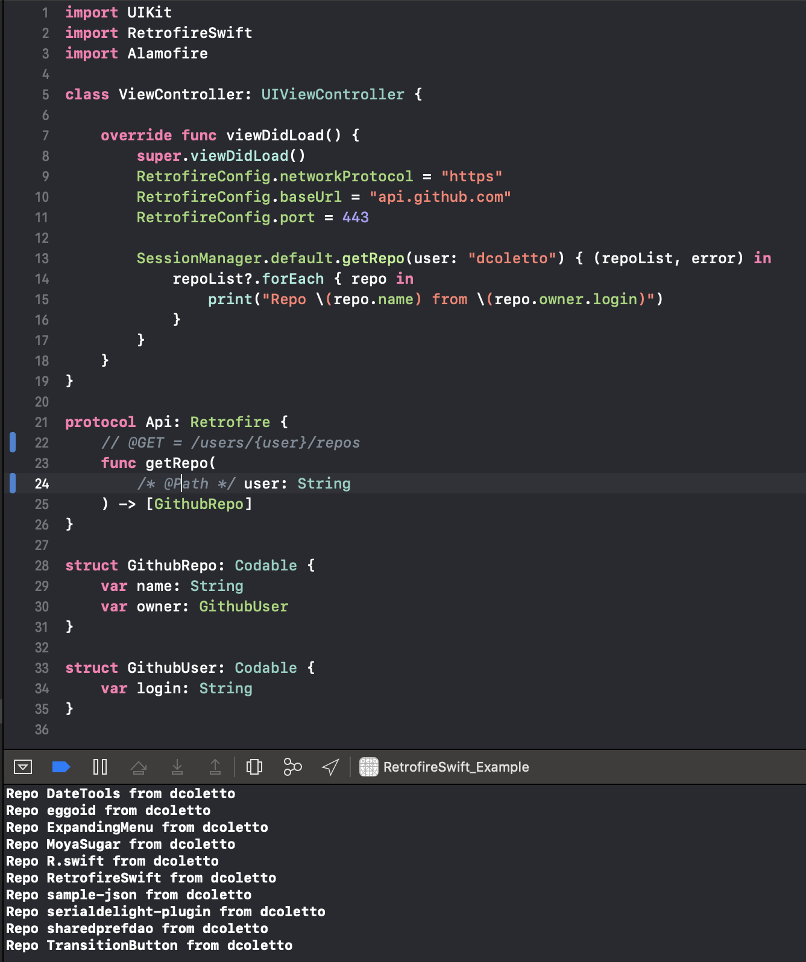Click the "api.github.com" string
806x962 pixels.
click(441, 197)
